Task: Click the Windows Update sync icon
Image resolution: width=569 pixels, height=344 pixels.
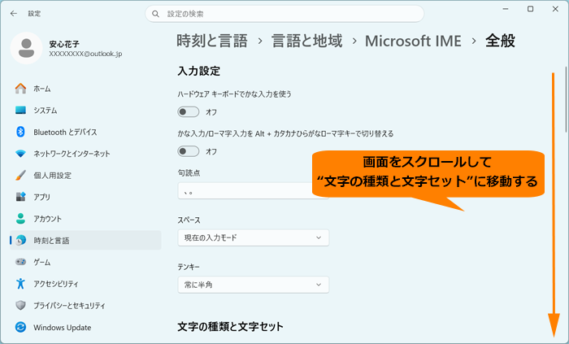Action: tap(20, 327)
